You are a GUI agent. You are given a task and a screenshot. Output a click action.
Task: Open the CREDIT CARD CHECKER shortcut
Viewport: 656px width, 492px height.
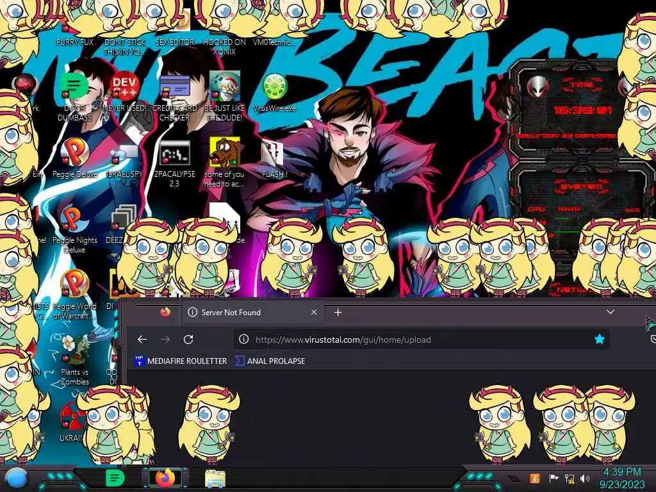pos(174,88)
